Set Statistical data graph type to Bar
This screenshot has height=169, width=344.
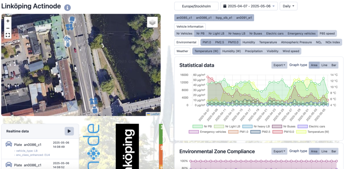[334, 65]
